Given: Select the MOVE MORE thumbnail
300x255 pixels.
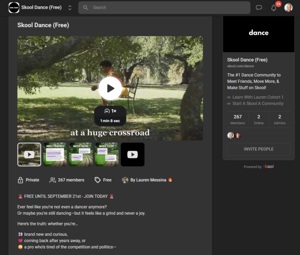Looking at the screenshot, I should [81, 155].
